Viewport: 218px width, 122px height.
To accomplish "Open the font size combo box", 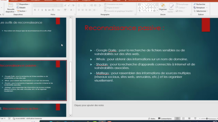I will click(60, 5).
